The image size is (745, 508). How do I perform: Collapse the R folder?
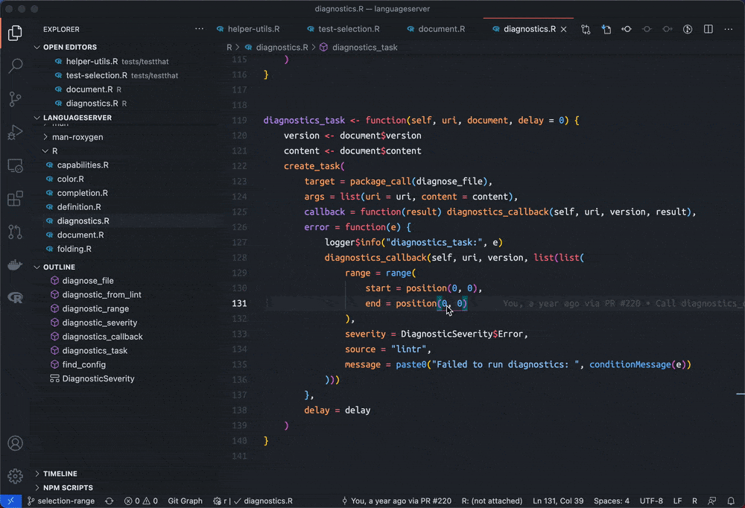54,150
